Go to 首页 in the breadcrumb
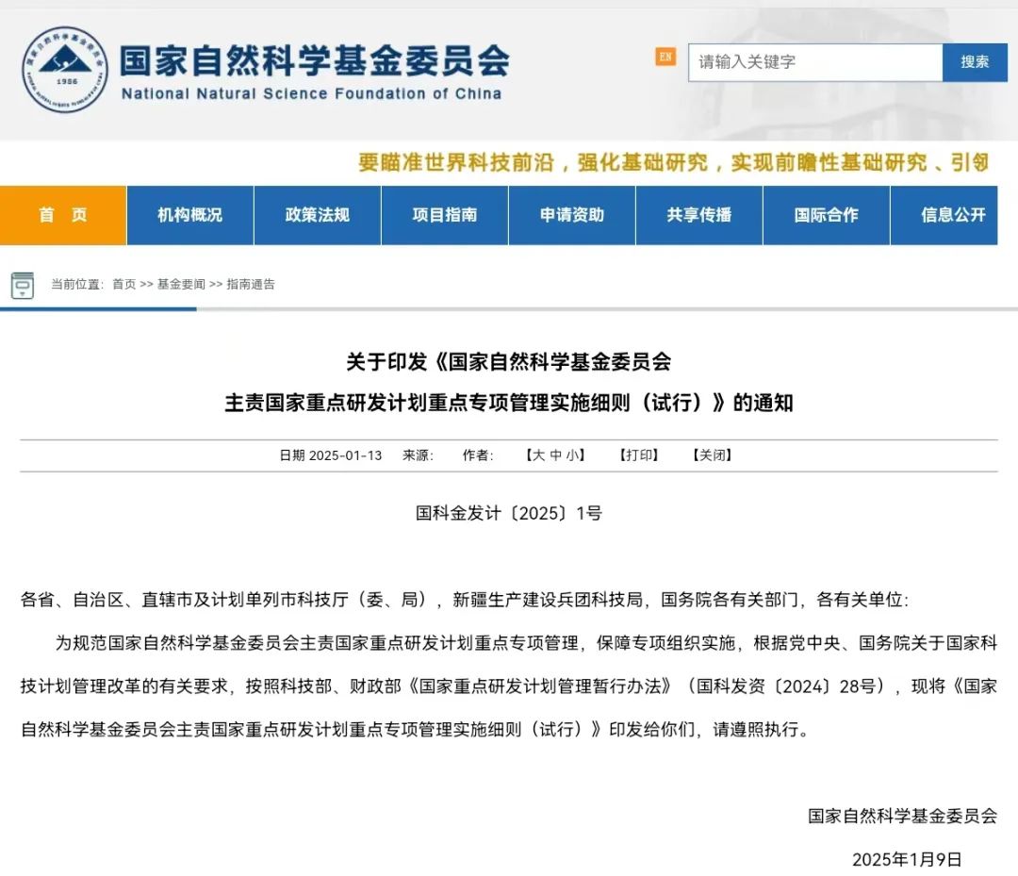 (x=124, y=285)
